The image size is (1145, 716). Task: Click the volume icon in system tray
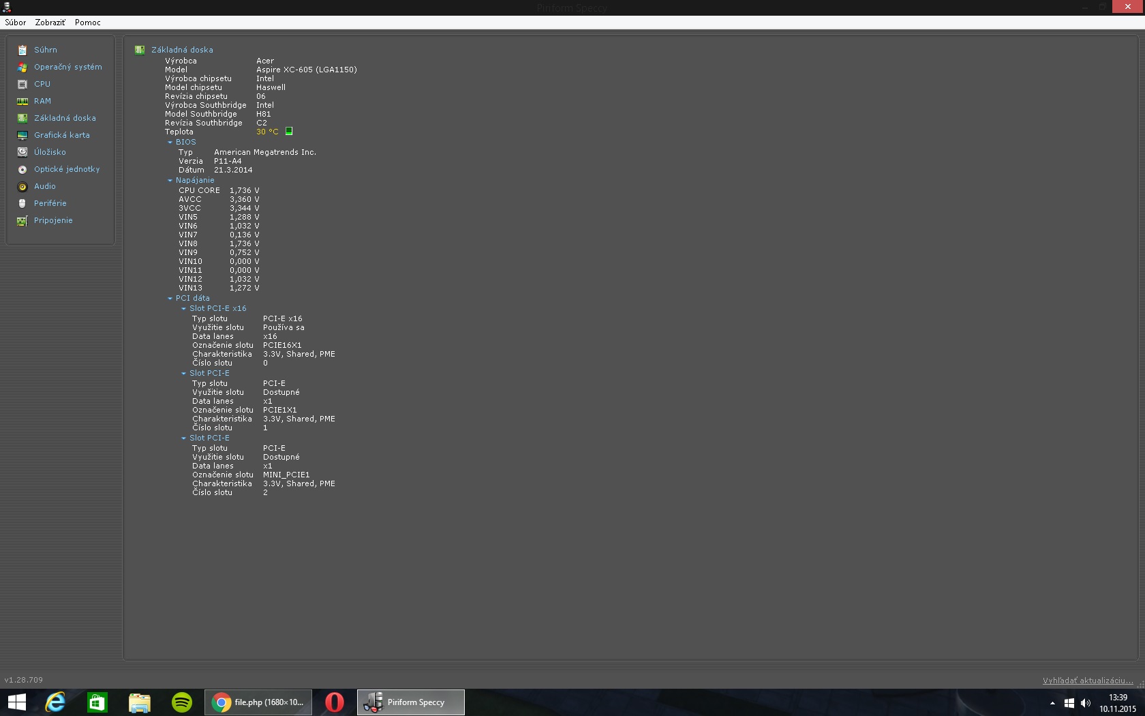click(x=1086, y=703)
